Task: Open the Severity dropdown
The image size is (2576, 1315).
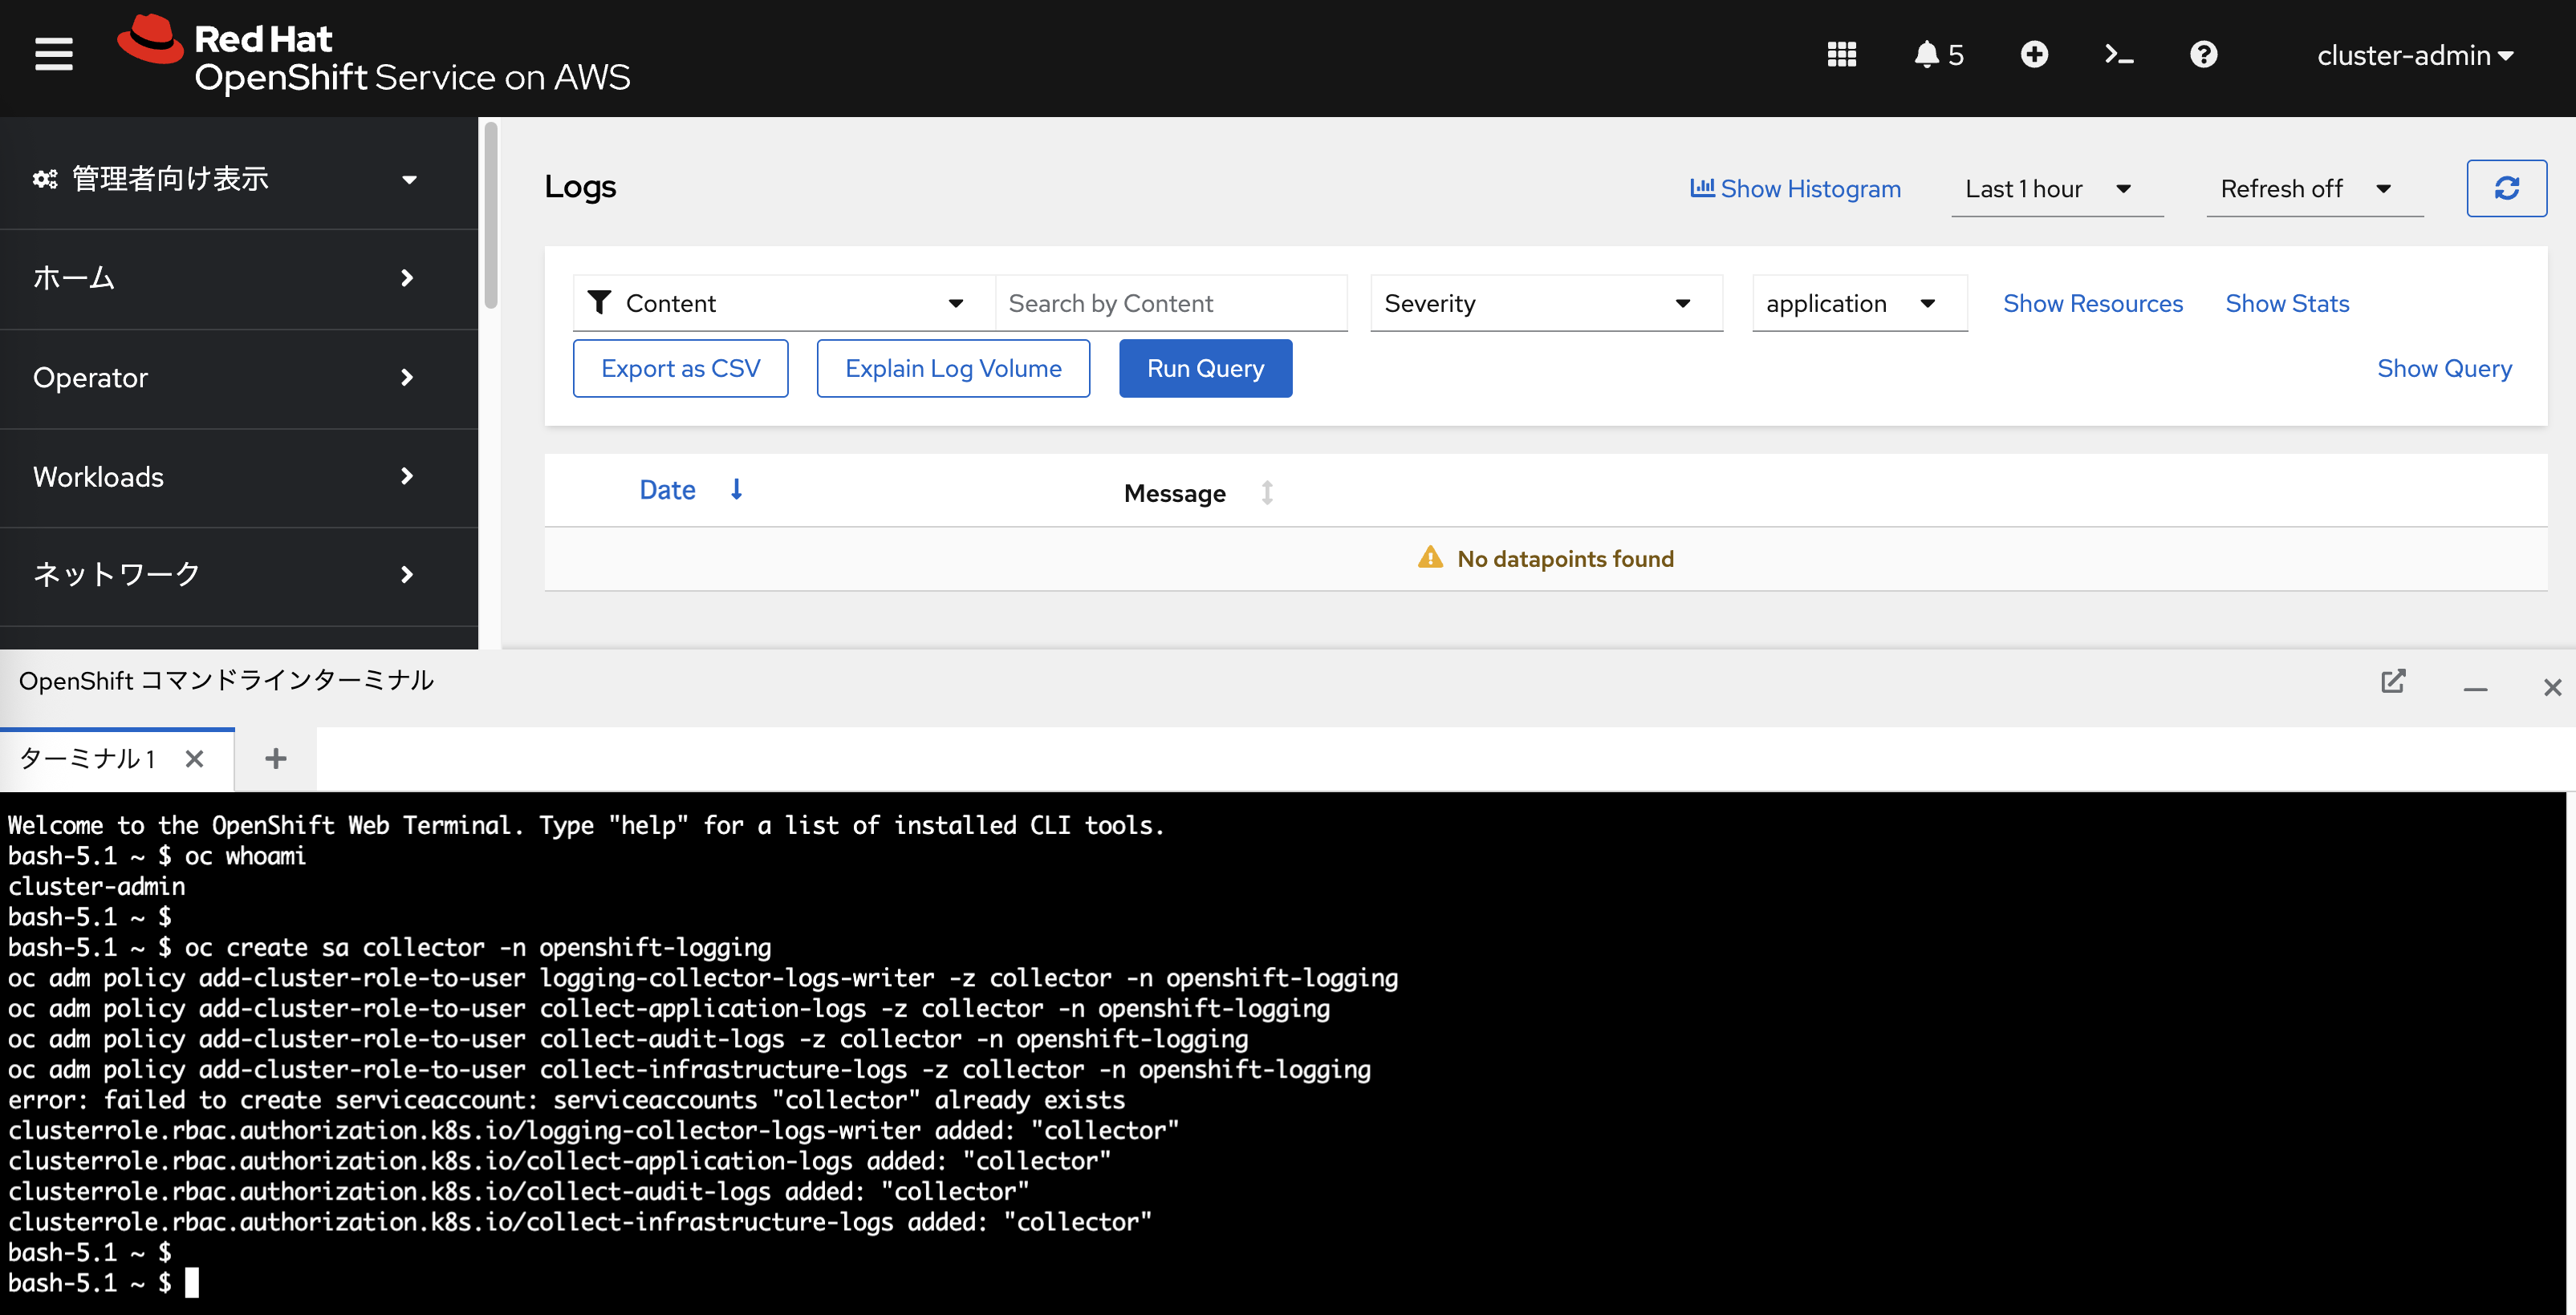Action: tap(1546, 303)
